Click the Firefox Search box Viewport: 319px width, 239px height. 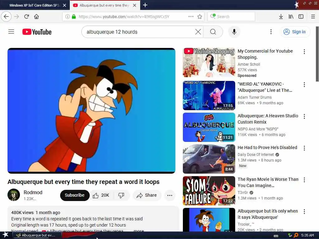click(x=231, y=16)
